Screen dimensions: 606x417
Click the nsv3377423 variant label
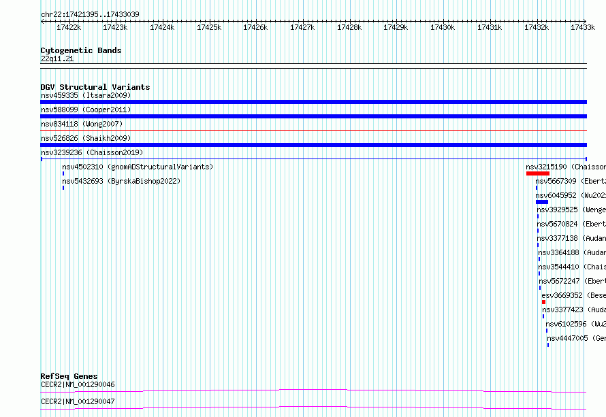[x=574, y=310]
